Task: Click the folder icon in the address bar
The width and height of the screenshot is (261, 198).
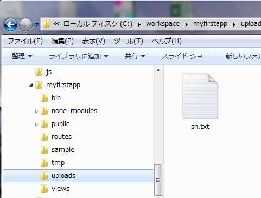Action: click(46, 24)
